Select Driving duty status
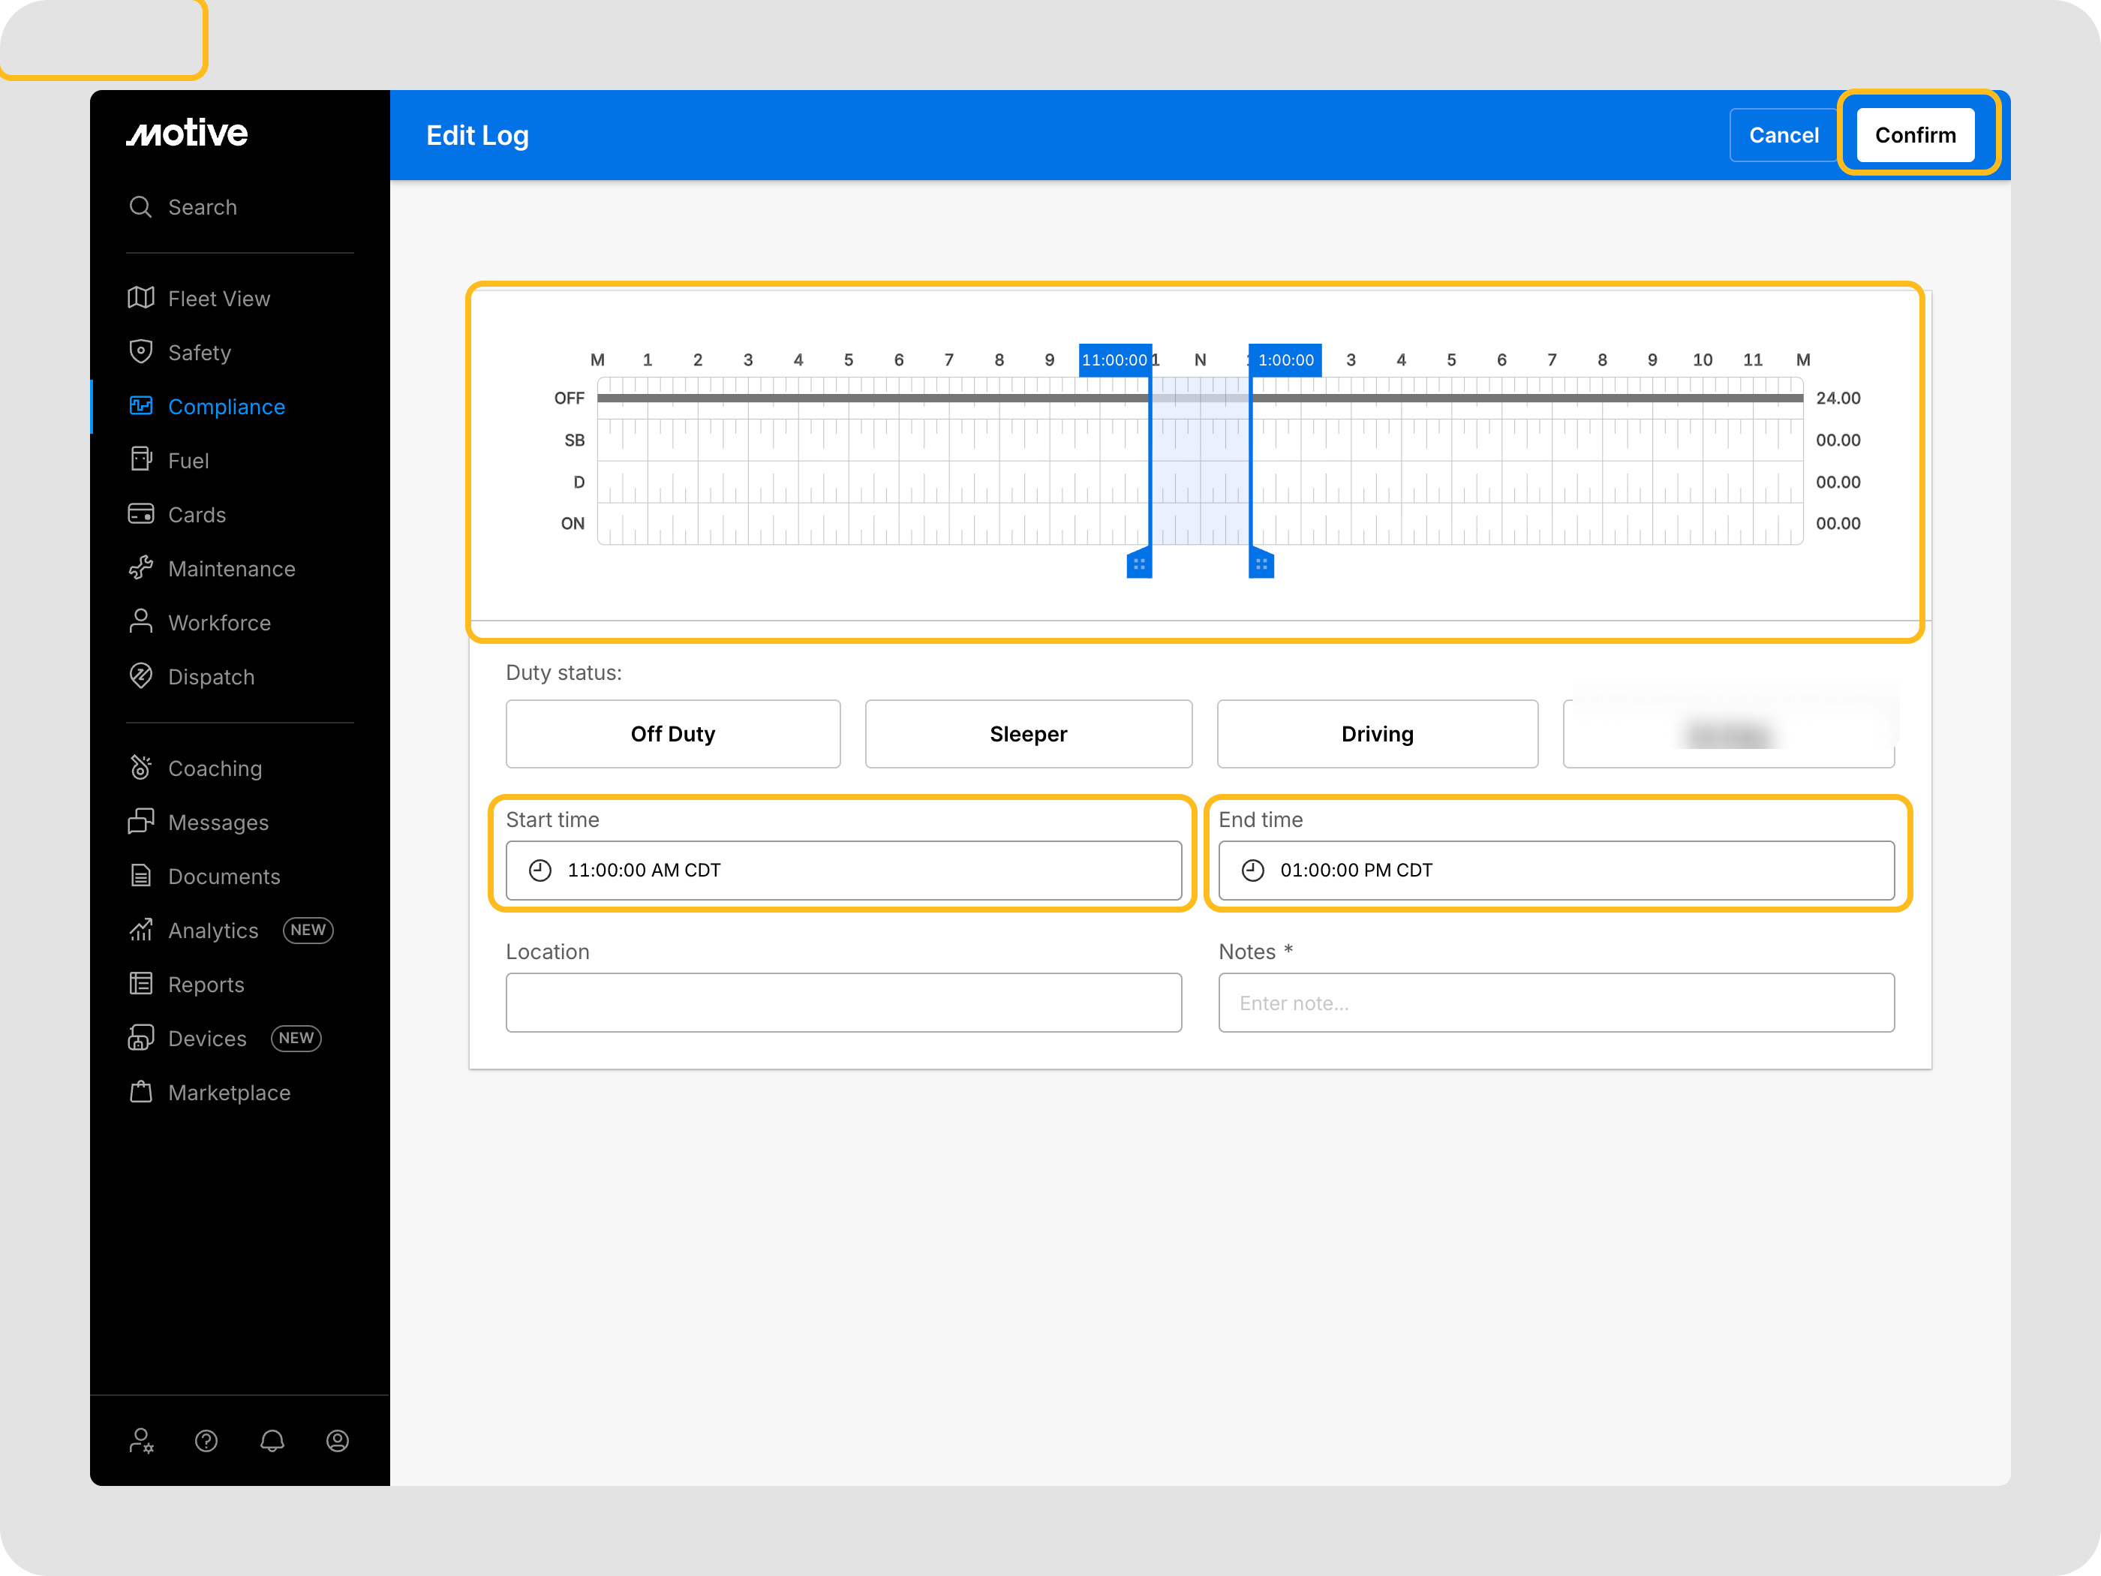This screenshot has width=2101, height=1576. pyautogui.click(x=1376, y=734)
